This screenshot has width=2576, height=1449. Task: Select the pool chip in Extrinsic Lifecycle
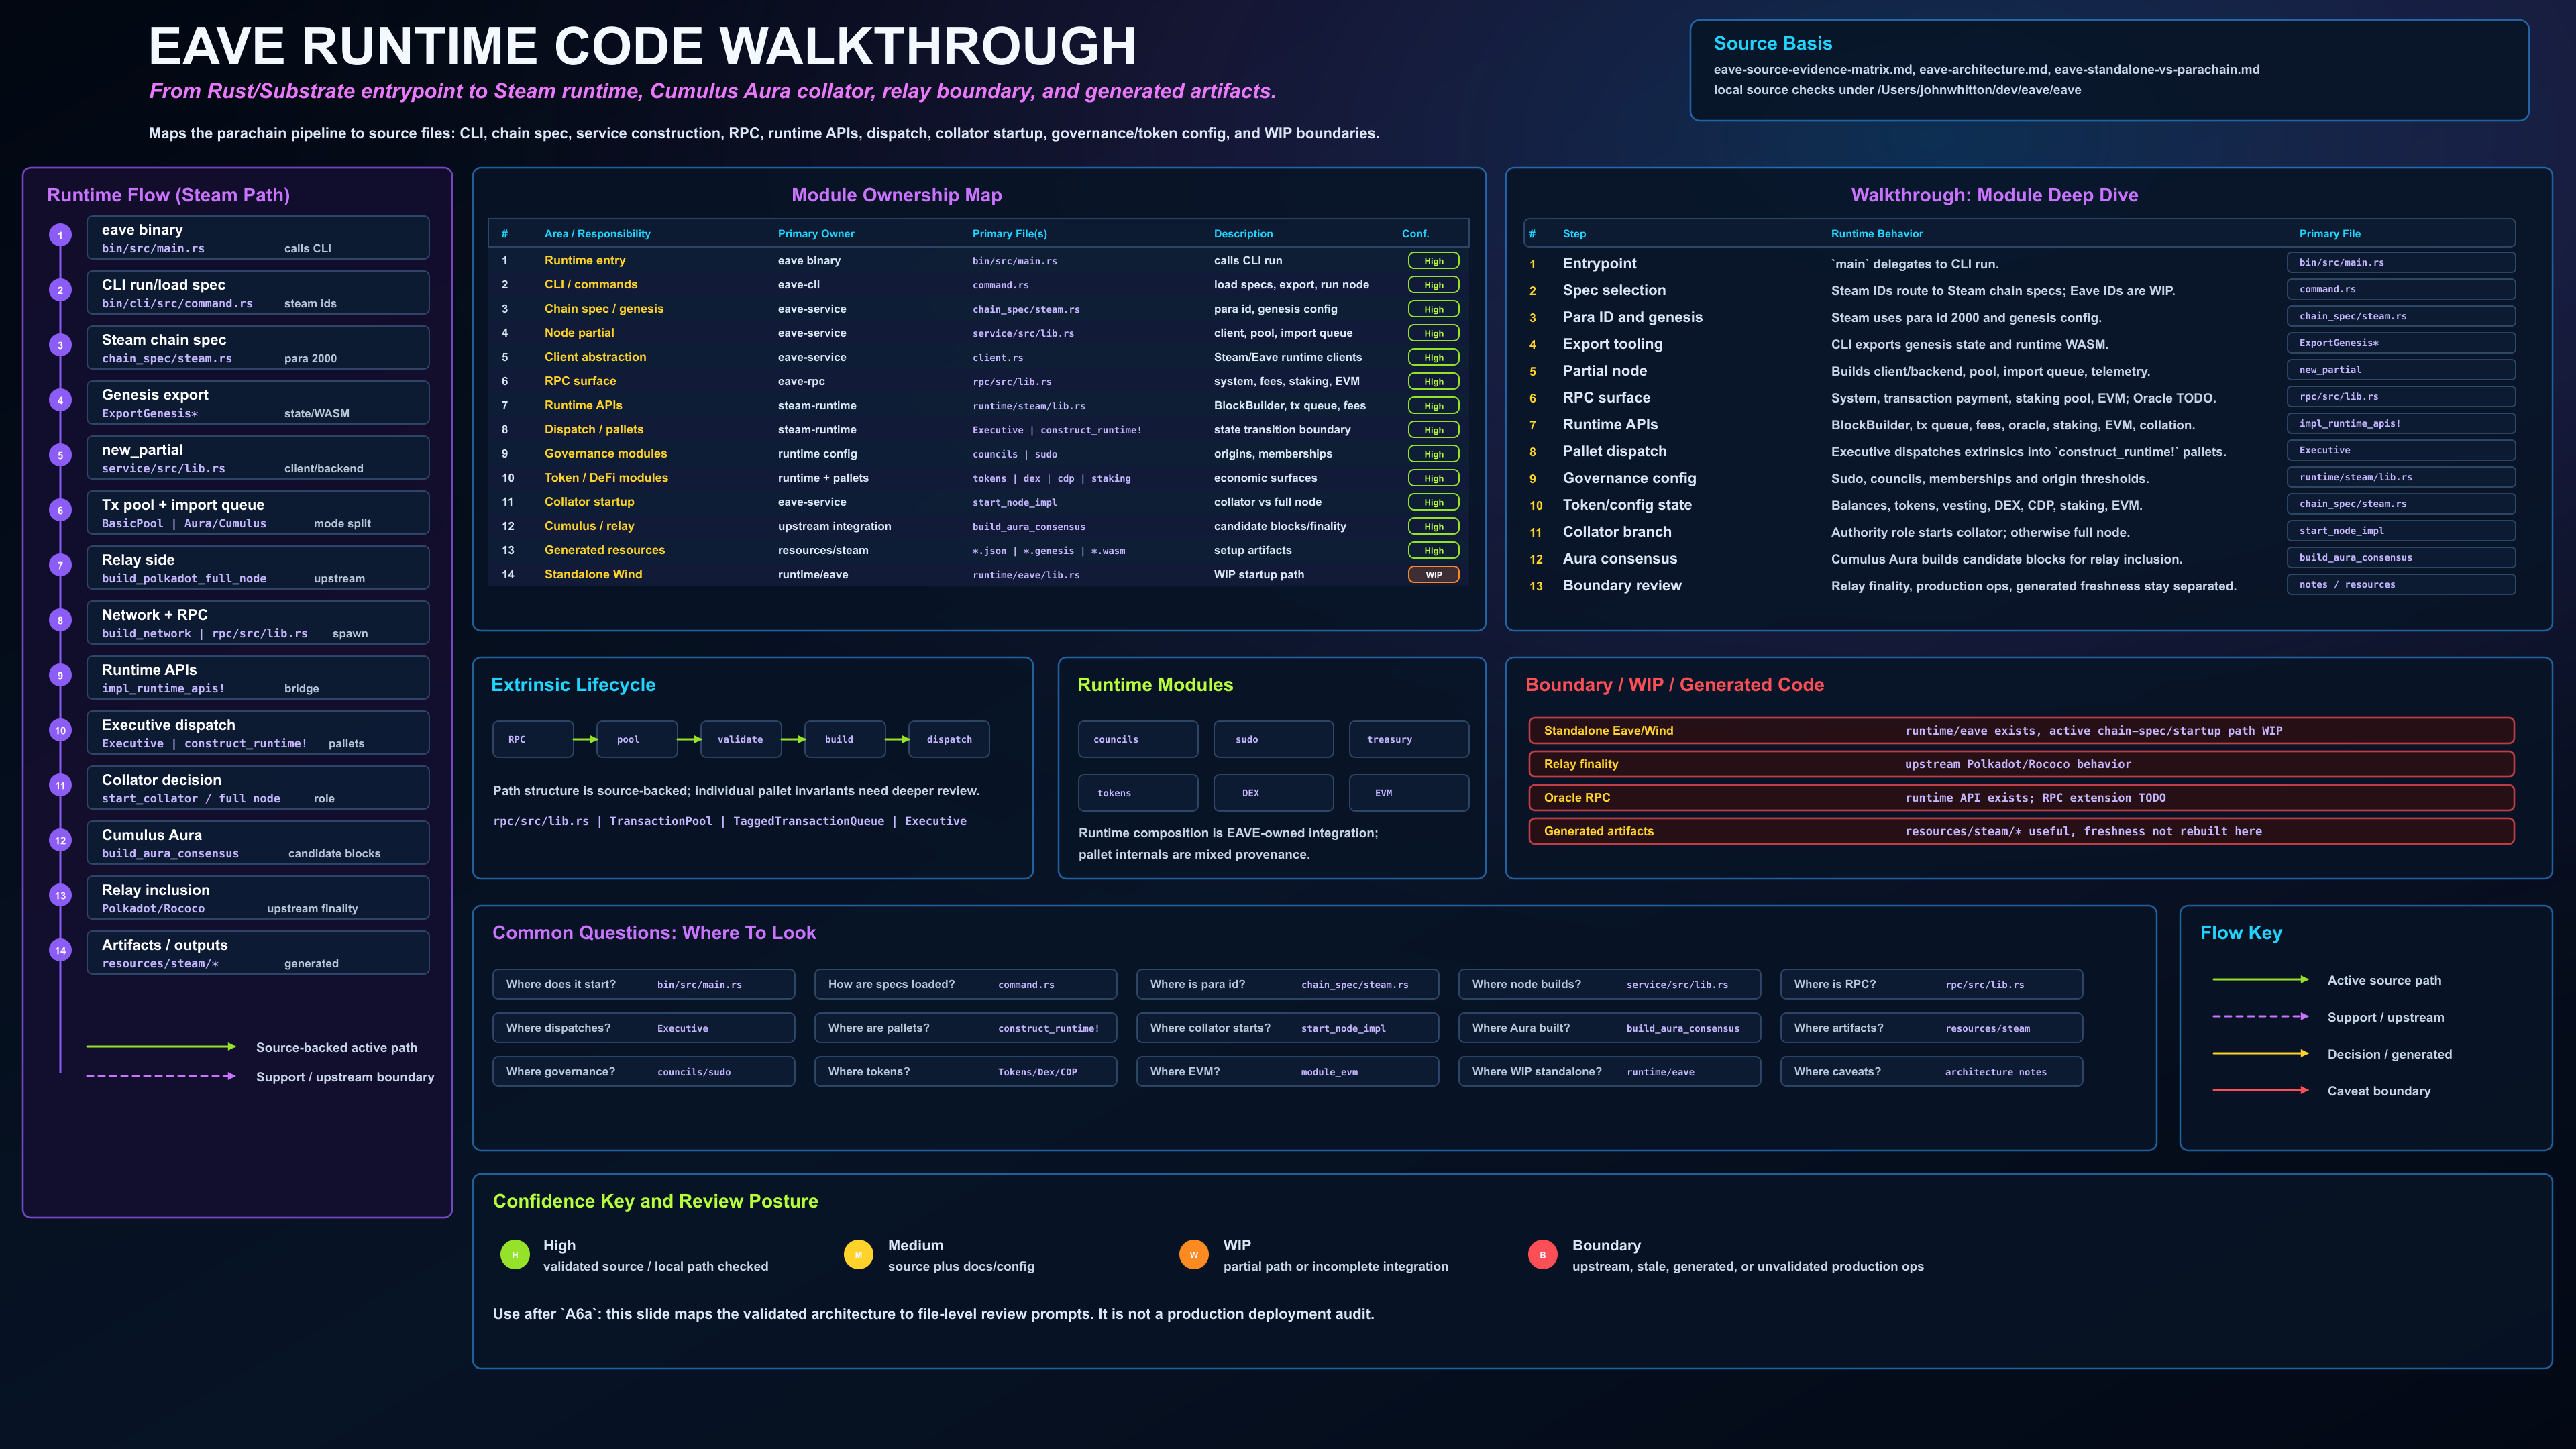pyautogui.click(x=637, y=740)
